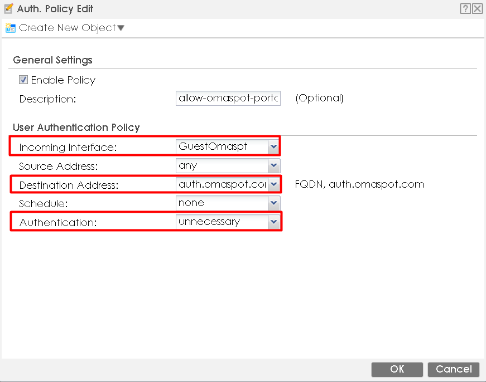Click the Authentication field showing unnecessary
Viewport: 486px width, 382px height.
[222, 222]
